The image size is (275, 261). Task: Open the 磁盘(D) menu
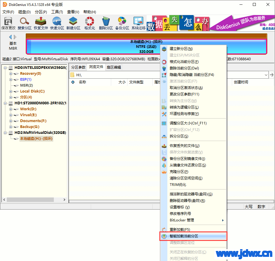tap(24, 12)
